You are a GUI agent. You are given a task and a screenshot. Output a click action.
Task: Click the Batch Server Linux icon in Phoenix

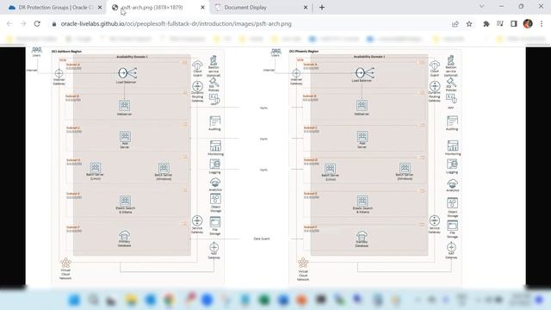[330, 169]
